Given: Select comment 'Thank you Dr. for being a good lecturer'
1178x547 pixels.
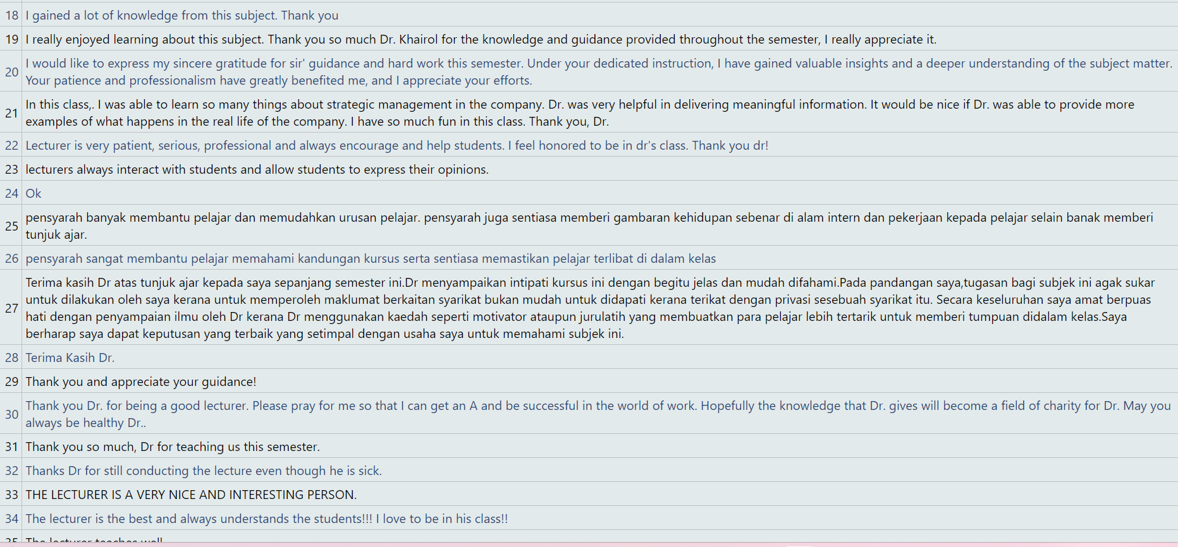Looking at the screenshot, I should (x=598, y=414).
